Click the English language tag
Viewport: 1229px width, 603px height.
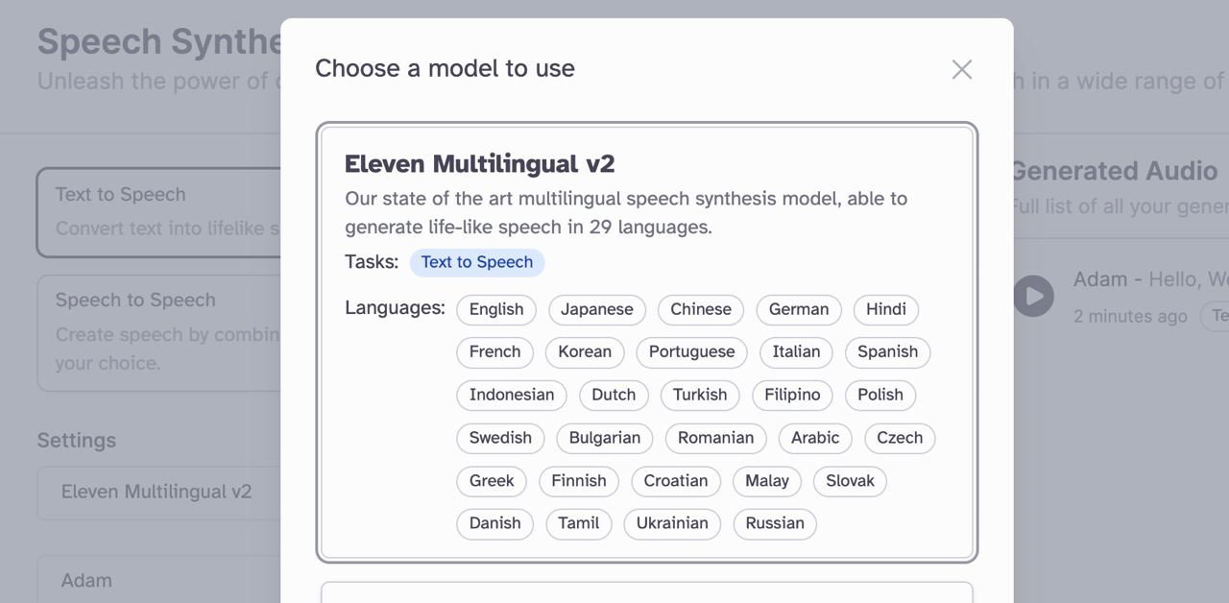coord(496,309)
